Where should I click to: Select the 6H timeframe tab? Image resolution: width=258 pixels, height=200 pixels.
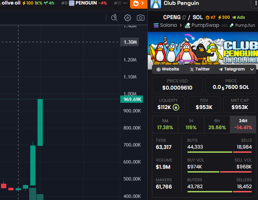pos(217,124)
